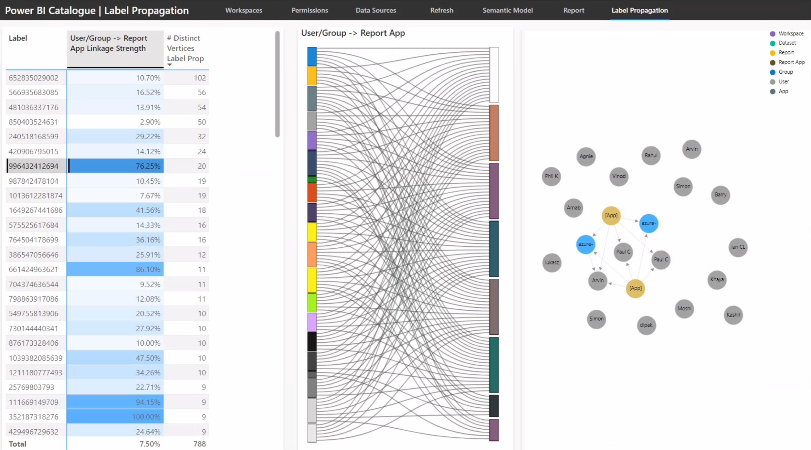Click the Workspace legend color dot
Screen dimensions: 811x450
click(773, 34)
